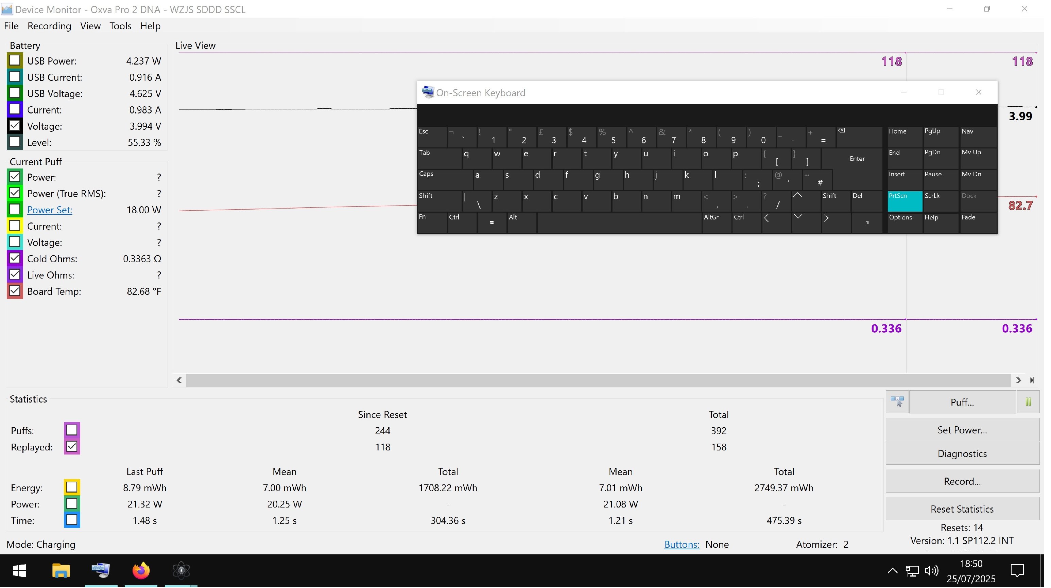Open the Recording menu
The height and width of the screenshot is (588, 1051).
(x=49, y=26)
